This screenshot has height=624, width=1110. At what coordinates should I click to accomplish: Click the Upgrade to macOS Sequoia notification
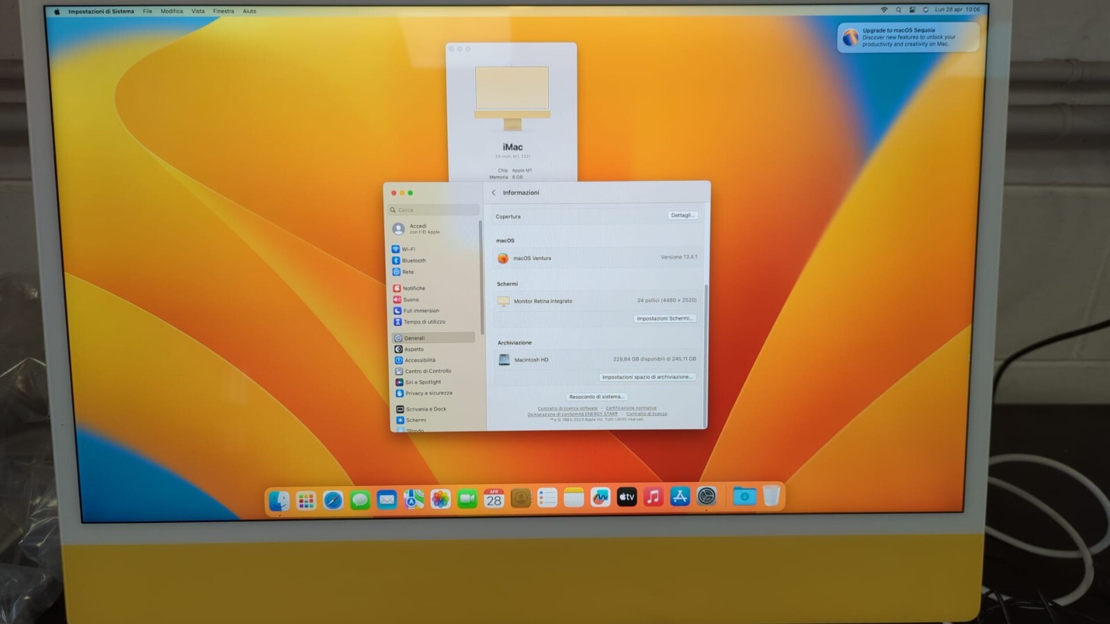coord(908,37)
